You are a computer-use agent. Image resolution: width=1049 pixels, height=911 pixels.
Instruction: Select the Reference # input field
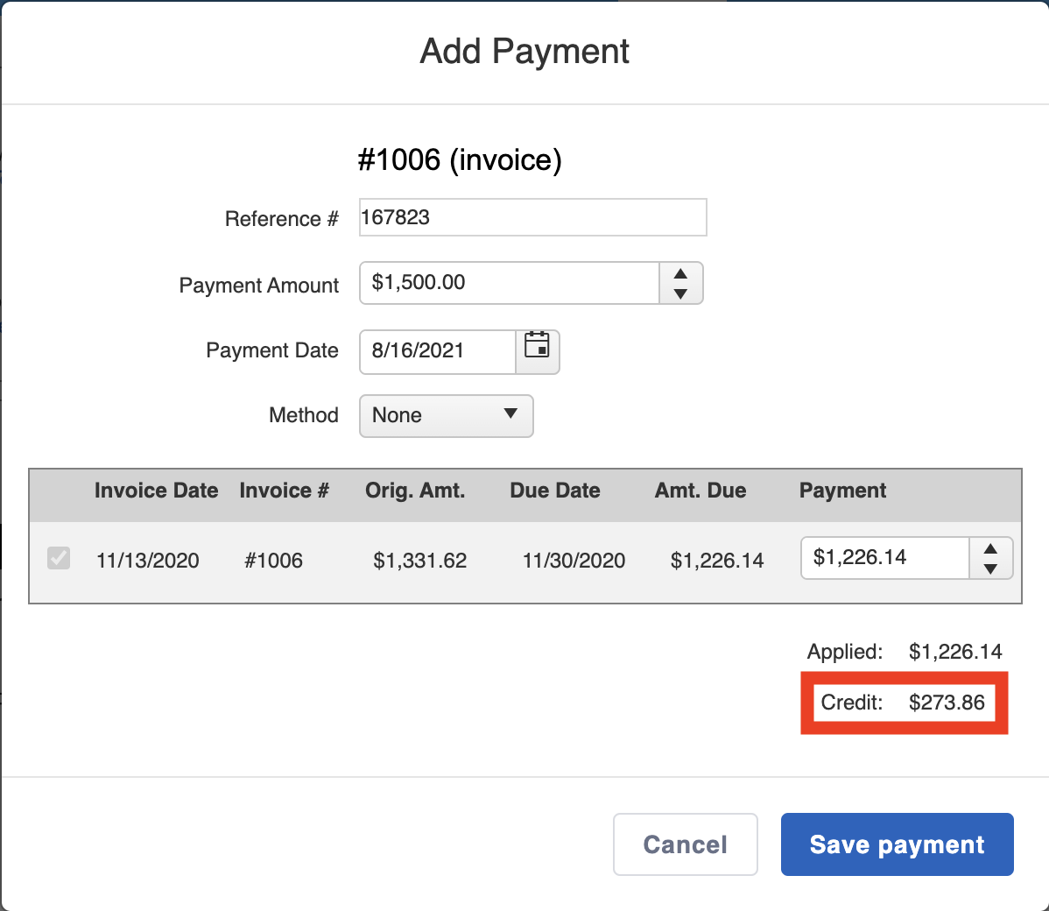pos(532,217)
